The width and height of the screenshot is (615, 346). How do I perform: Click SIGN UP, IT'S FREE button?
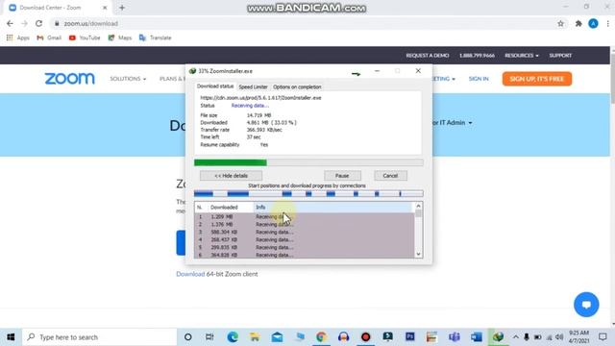click(x=537, y=79)
